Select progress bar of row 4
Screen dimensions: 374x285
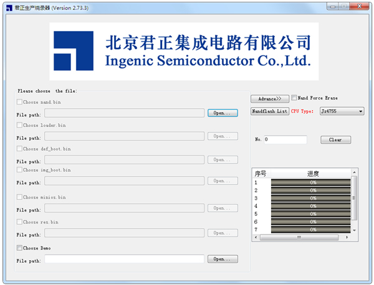311,206
